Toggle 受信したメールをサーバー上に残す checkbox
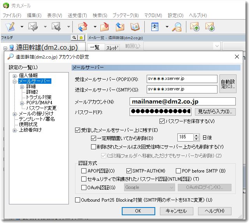The height and width of the screenshot is (223, 249). tap(77, 130)
